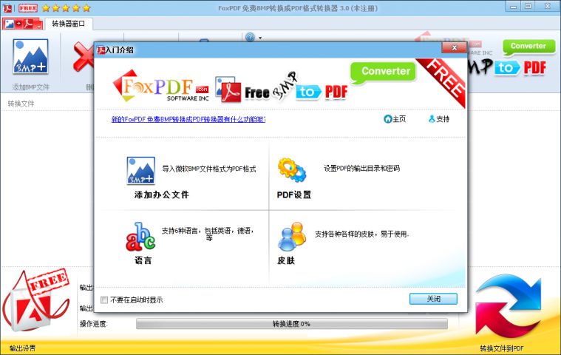Viewport: 561px width, 355px height.
Task: Open the Add Office Files picture icon
Action: pos(140,169)
